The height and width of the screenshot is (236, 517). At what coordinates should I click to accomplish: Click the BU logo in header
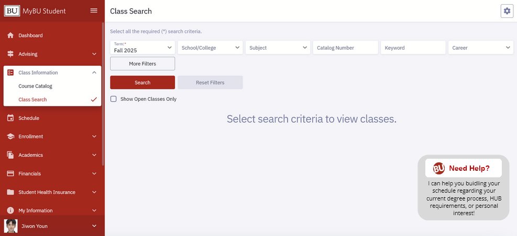[x=12, y=11]
